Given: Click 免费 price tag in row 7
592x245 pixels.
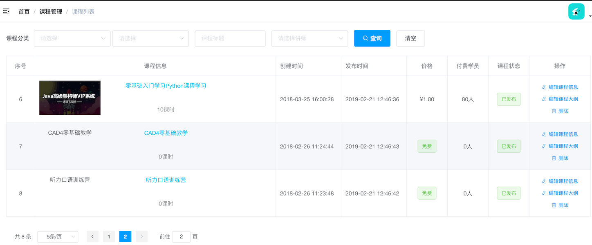Looking at the screenshot, I should click(427, 146).
